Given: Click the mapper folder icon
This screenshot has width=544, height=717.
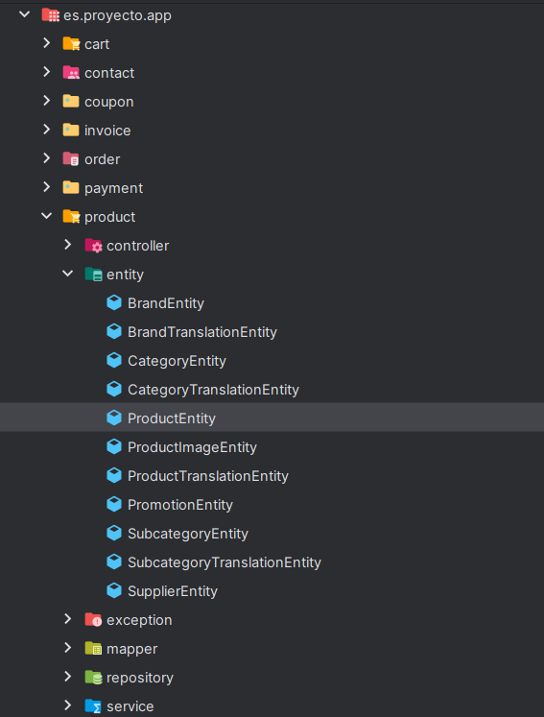Looking at the screenshot, I should (94, 649).
